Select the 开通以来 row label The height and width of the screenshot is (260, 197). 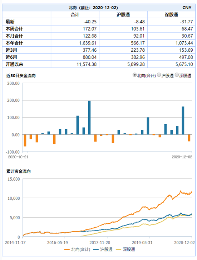[14, 64]
